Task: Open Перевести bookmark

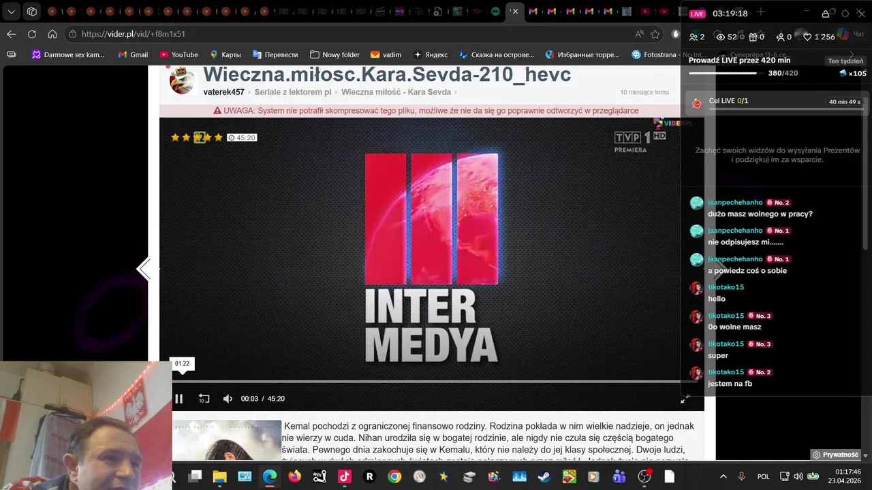Action: [x=275, y=54]
